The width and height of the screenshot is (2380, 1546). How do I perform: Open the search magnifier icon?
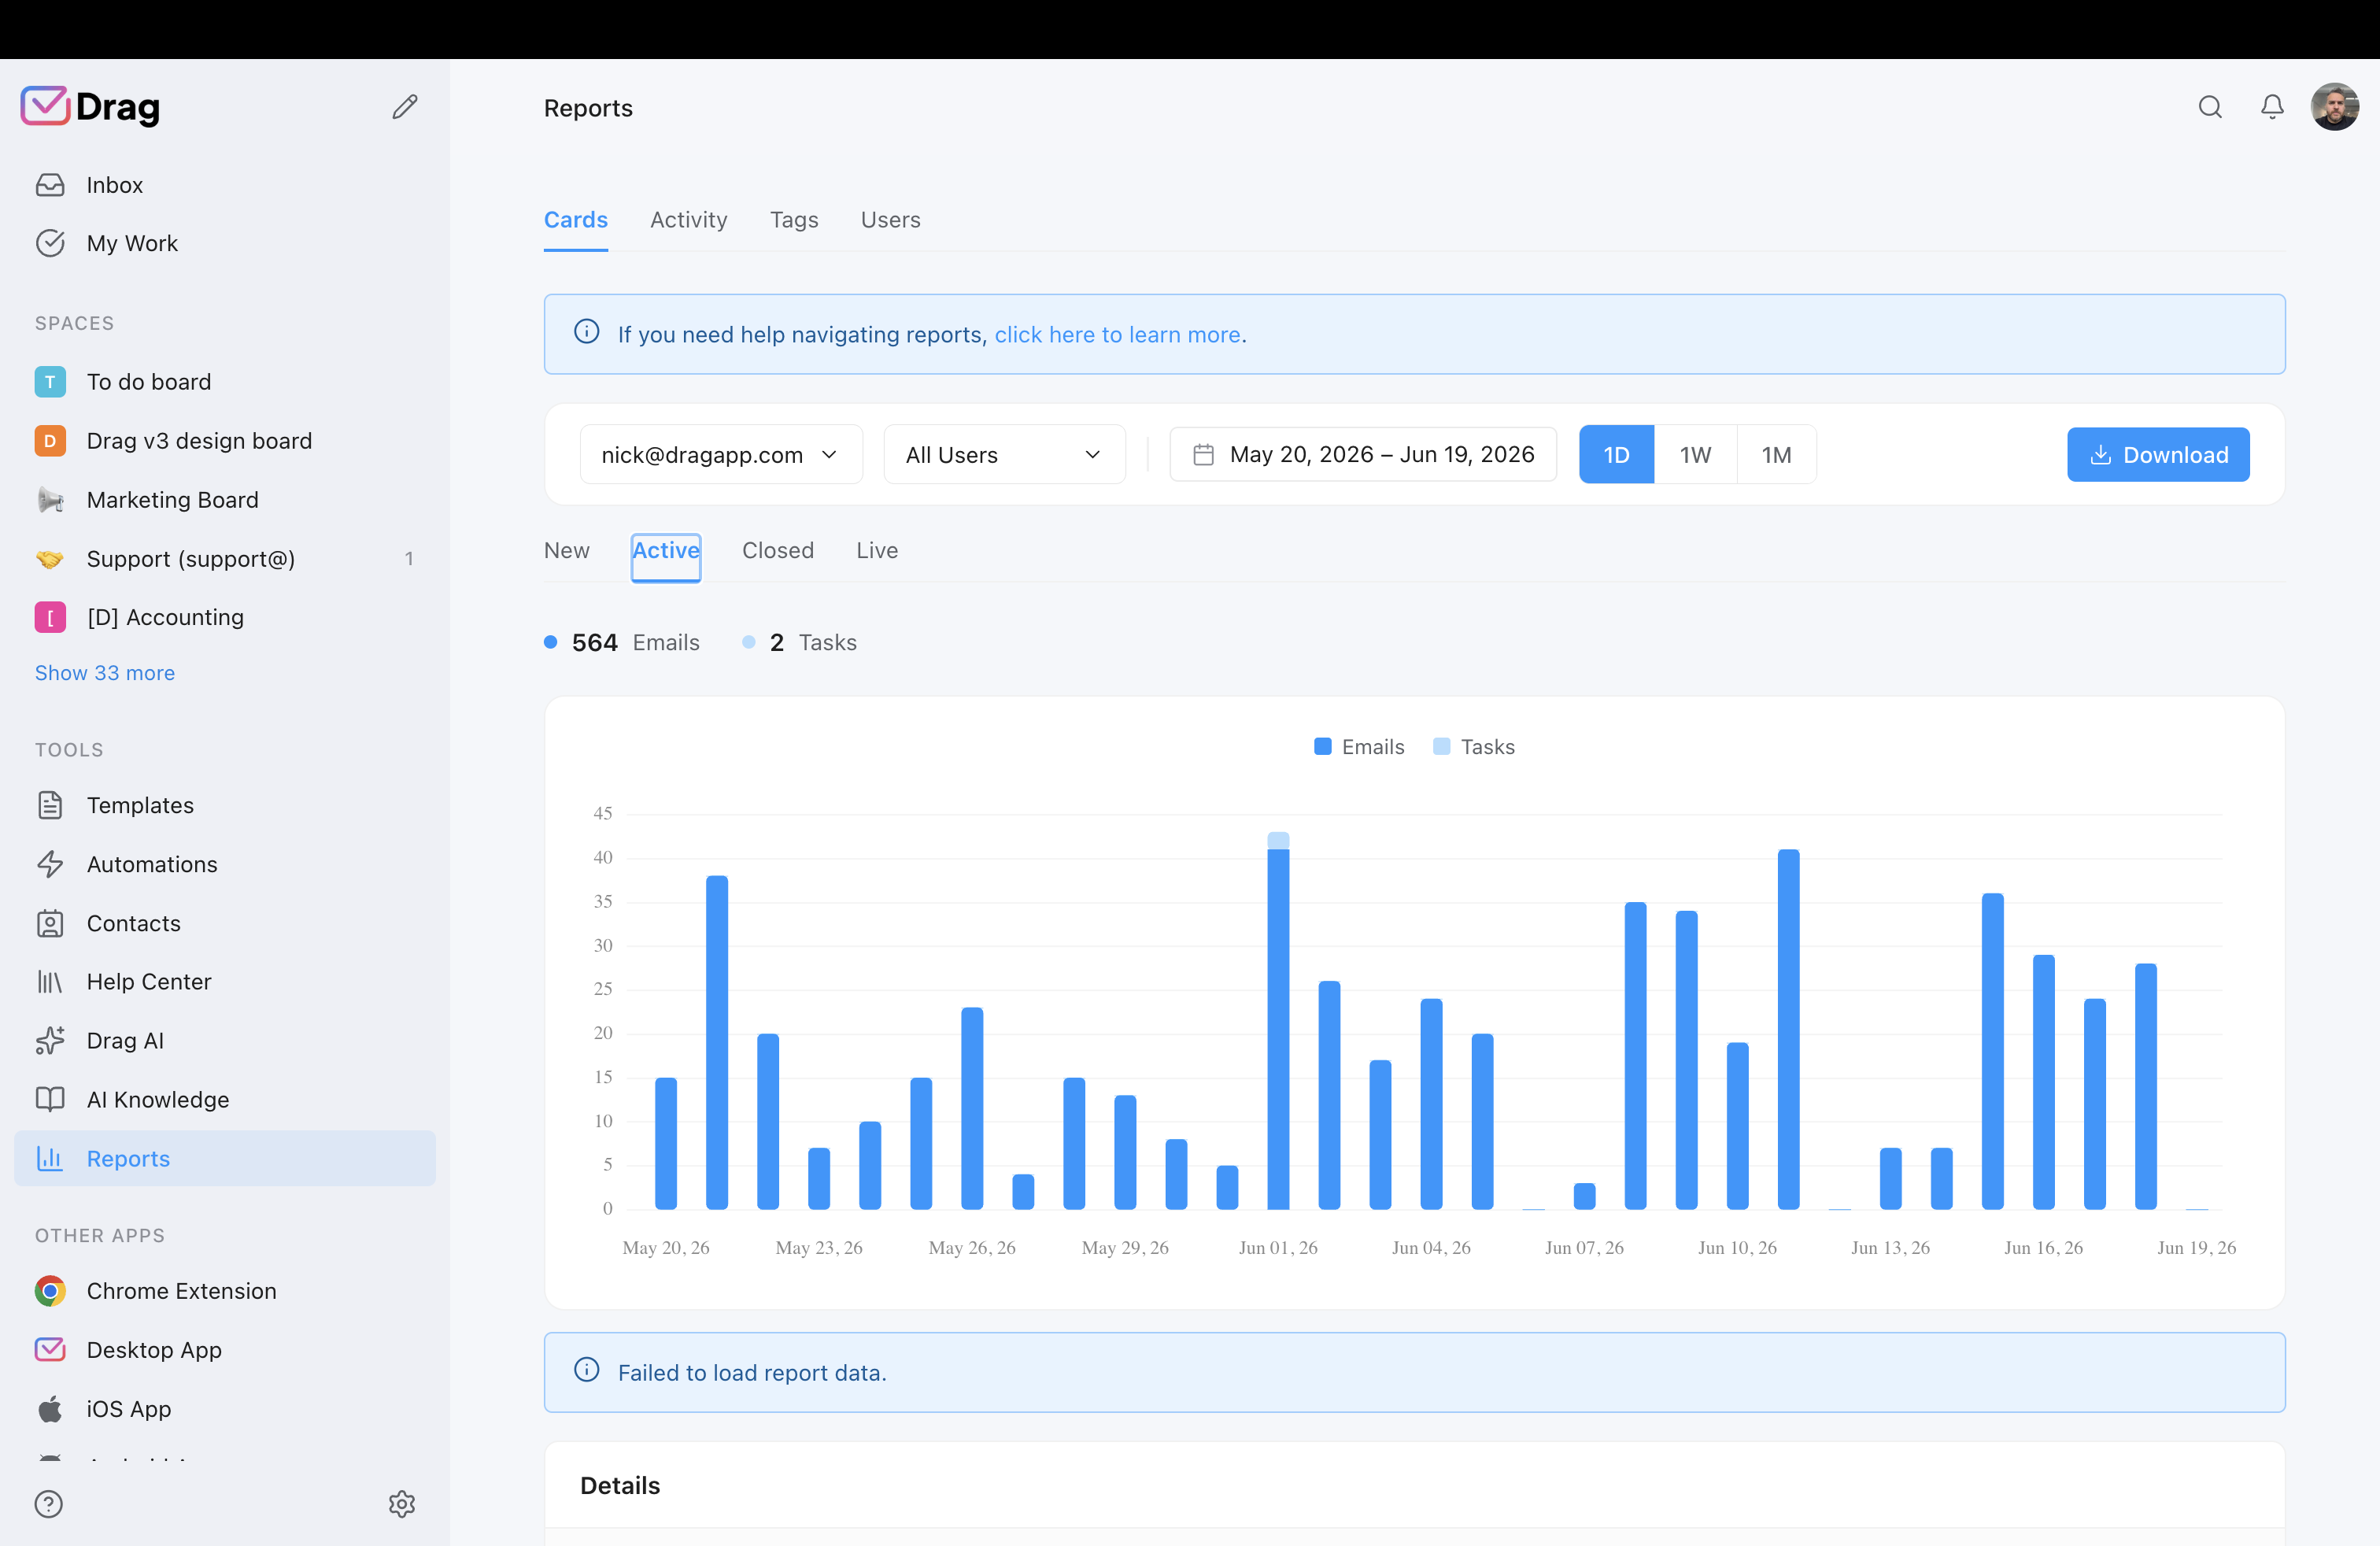[x=2210, y=107]
